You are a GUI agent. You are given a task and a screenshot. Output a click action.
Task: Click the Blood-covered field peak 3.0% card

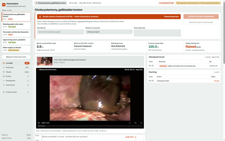tap(53, 47)
